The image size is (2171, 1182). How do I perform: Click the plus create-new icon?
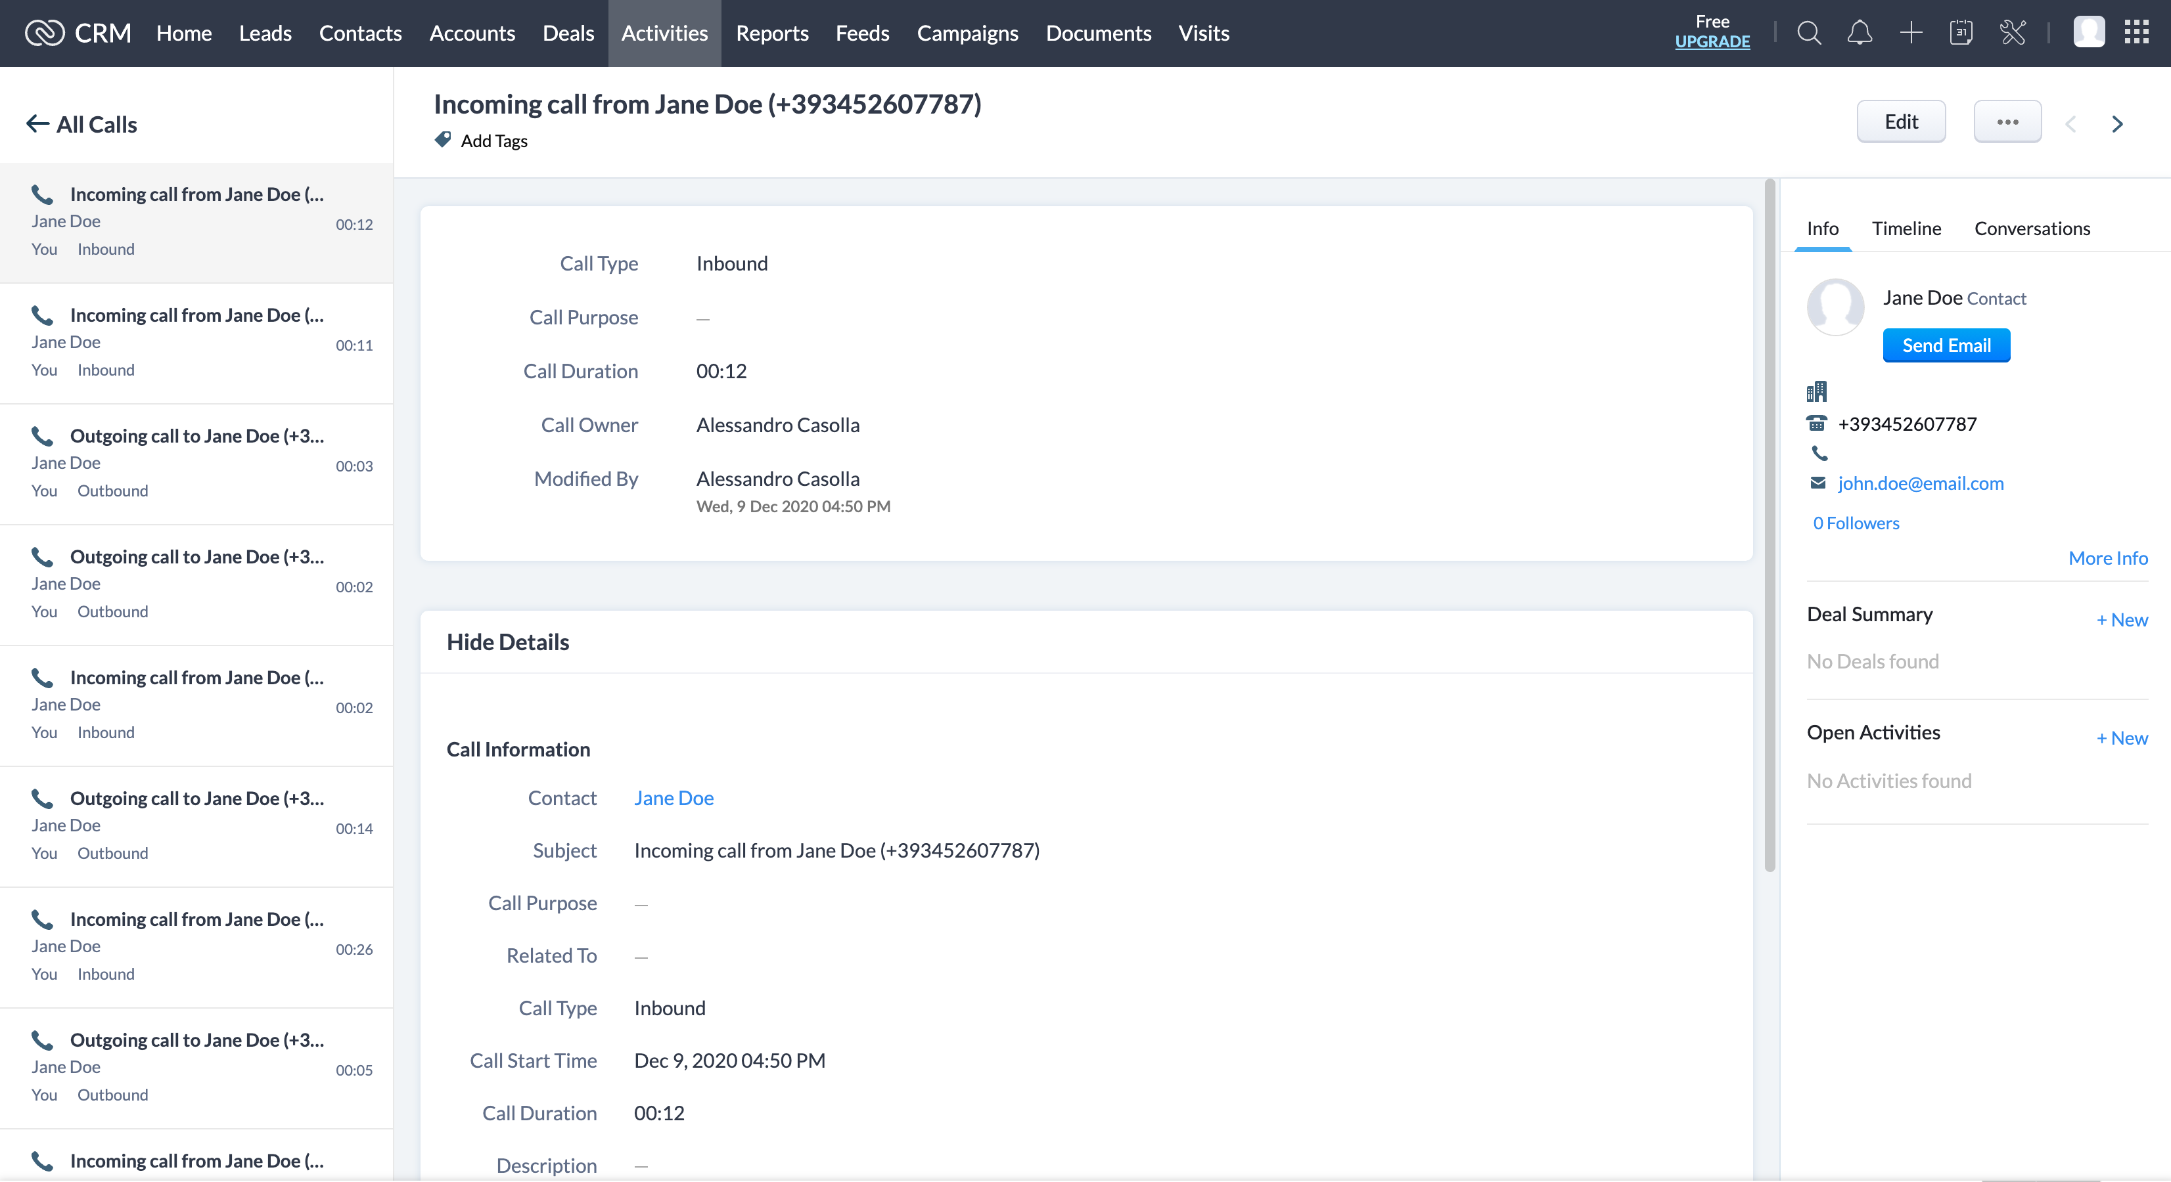click(1911, 33)
